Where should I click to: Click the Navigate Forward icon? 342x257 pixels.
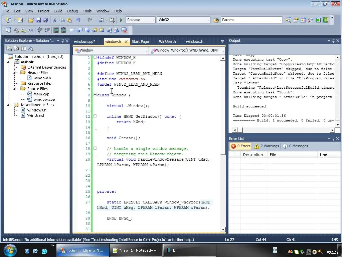(112, 20)
